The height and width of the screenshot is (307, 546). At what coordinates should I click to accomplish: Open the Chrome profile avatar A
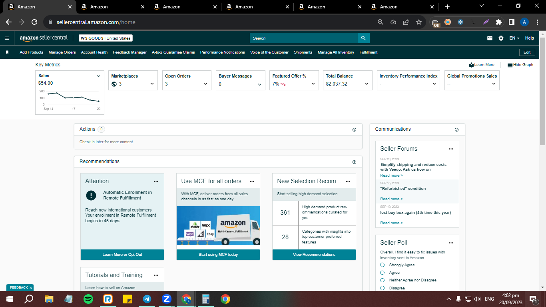524,22
